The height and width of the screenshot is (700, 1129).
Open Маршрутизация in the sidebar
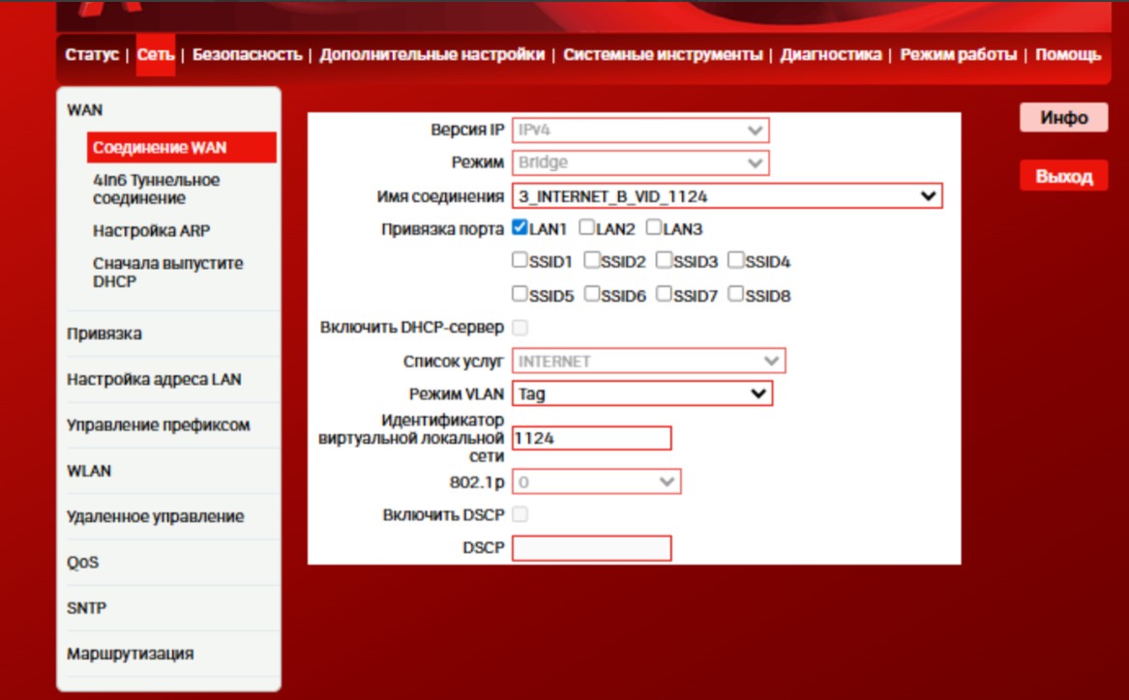[130, 654]
